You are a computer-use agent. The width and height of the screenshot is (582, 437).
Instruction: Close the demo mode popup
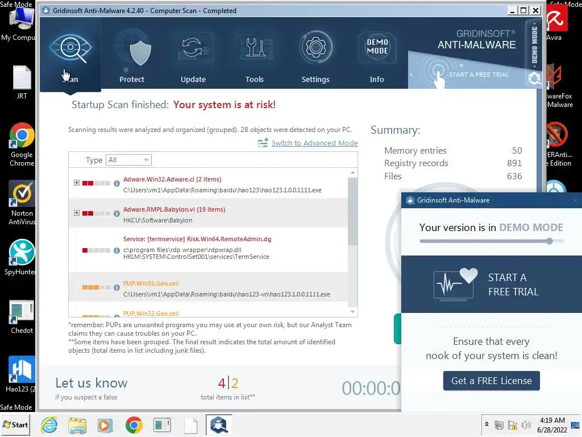pyautogui.click(x=575, y=200)
